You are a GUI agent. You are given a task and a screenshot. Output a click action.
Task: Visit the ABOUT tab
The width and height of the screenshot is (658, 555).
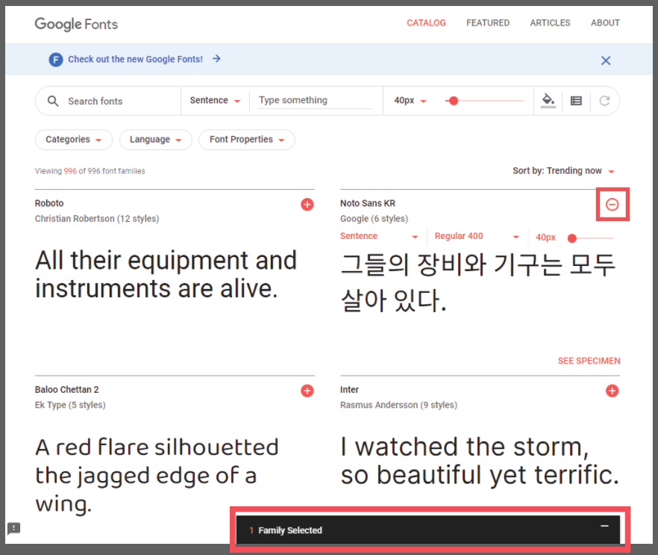point(605,22)
